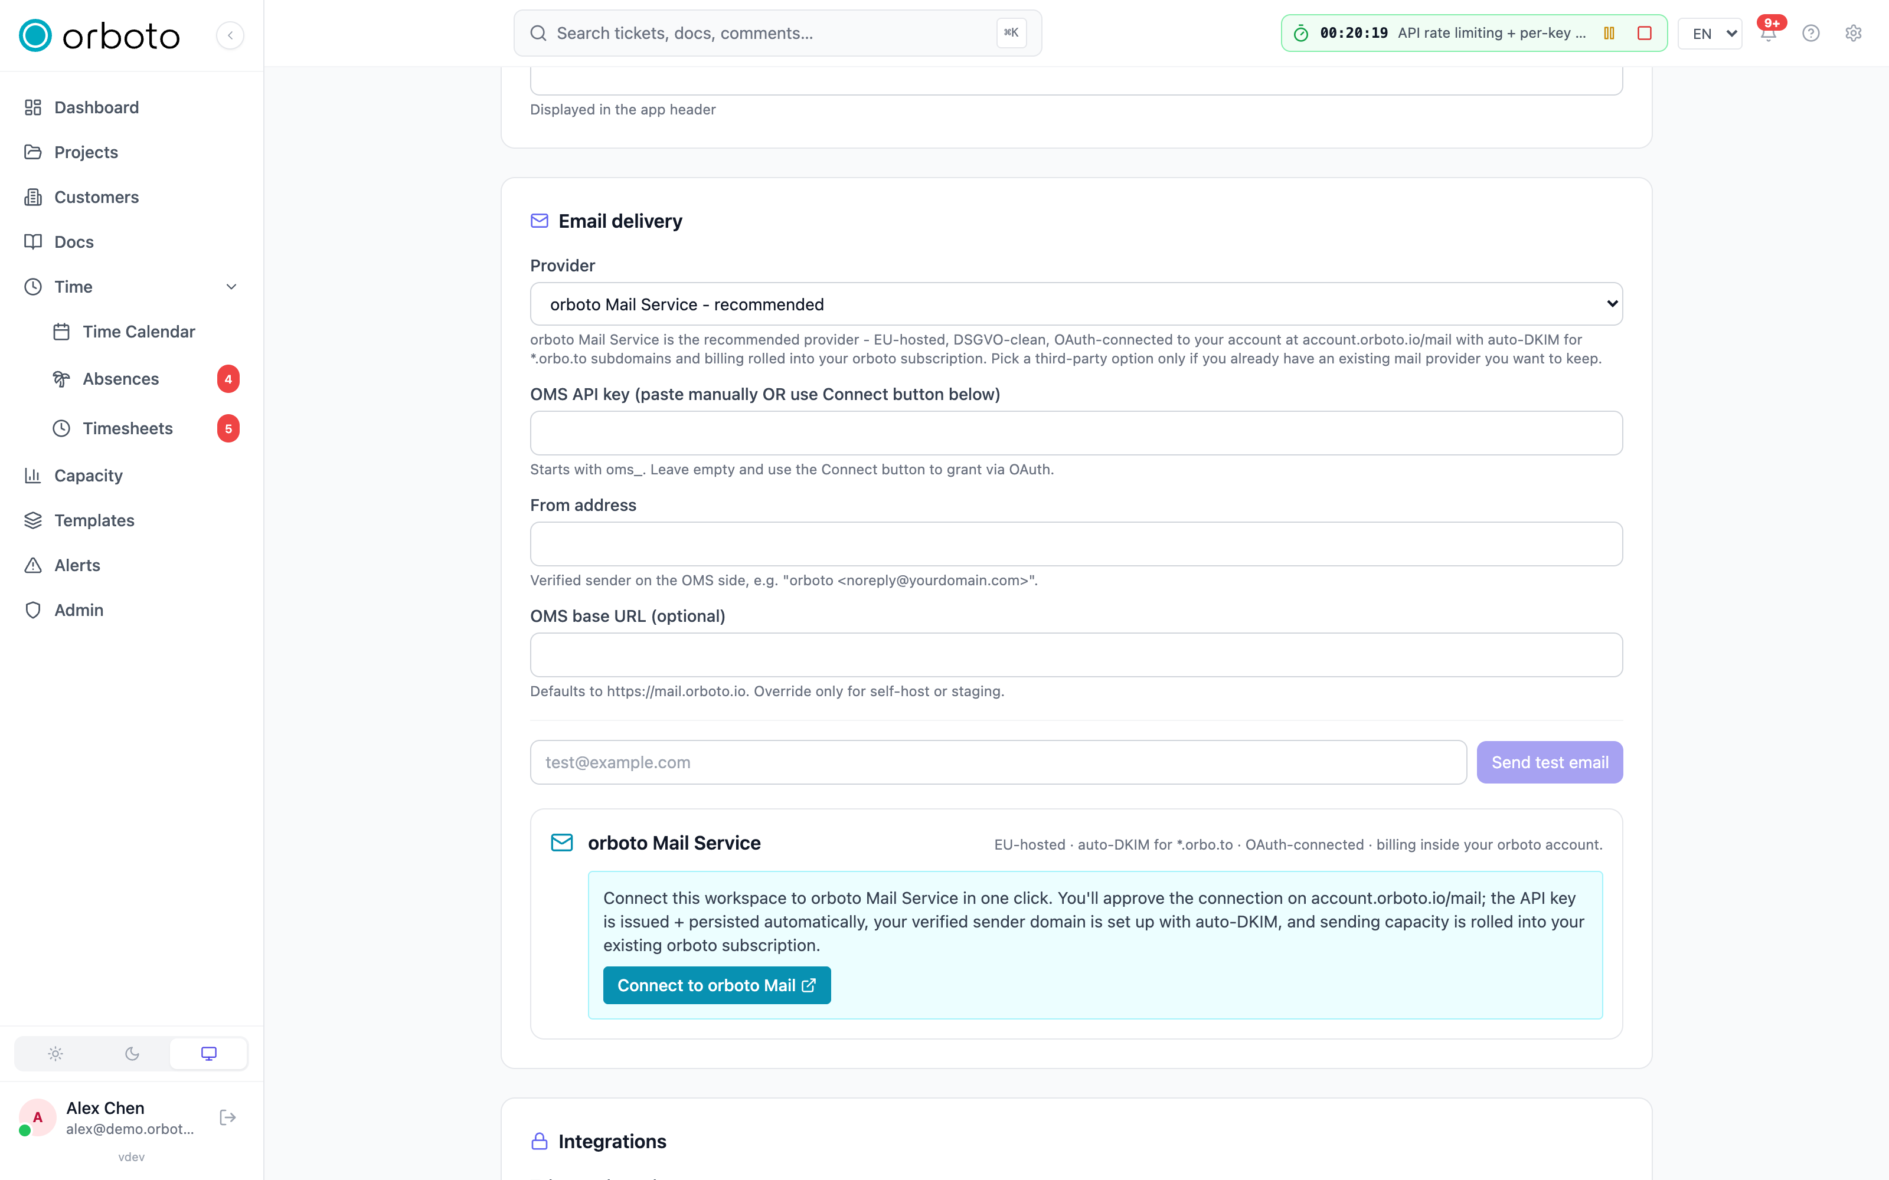Viewport: 1889px width, 1180px height.
Task: Click Send test email button
Action: (1550, 762)
